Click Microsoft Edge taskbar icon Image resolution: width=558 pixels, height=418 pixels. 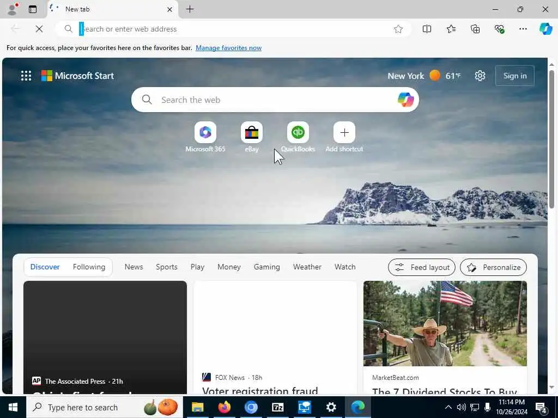357,407
